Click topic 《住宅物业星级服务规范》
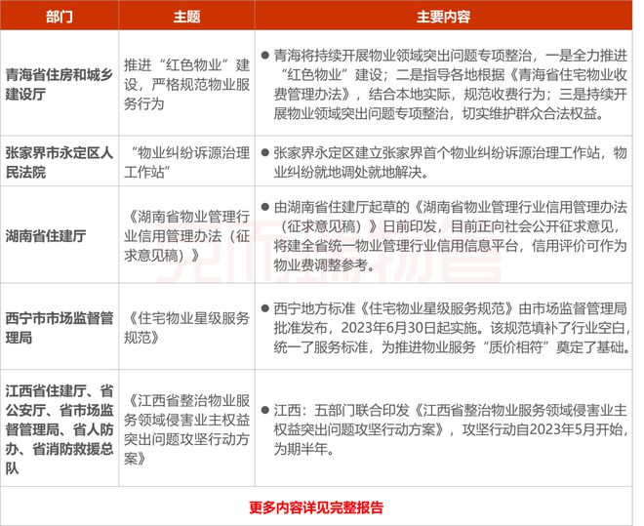 [187, 328]
